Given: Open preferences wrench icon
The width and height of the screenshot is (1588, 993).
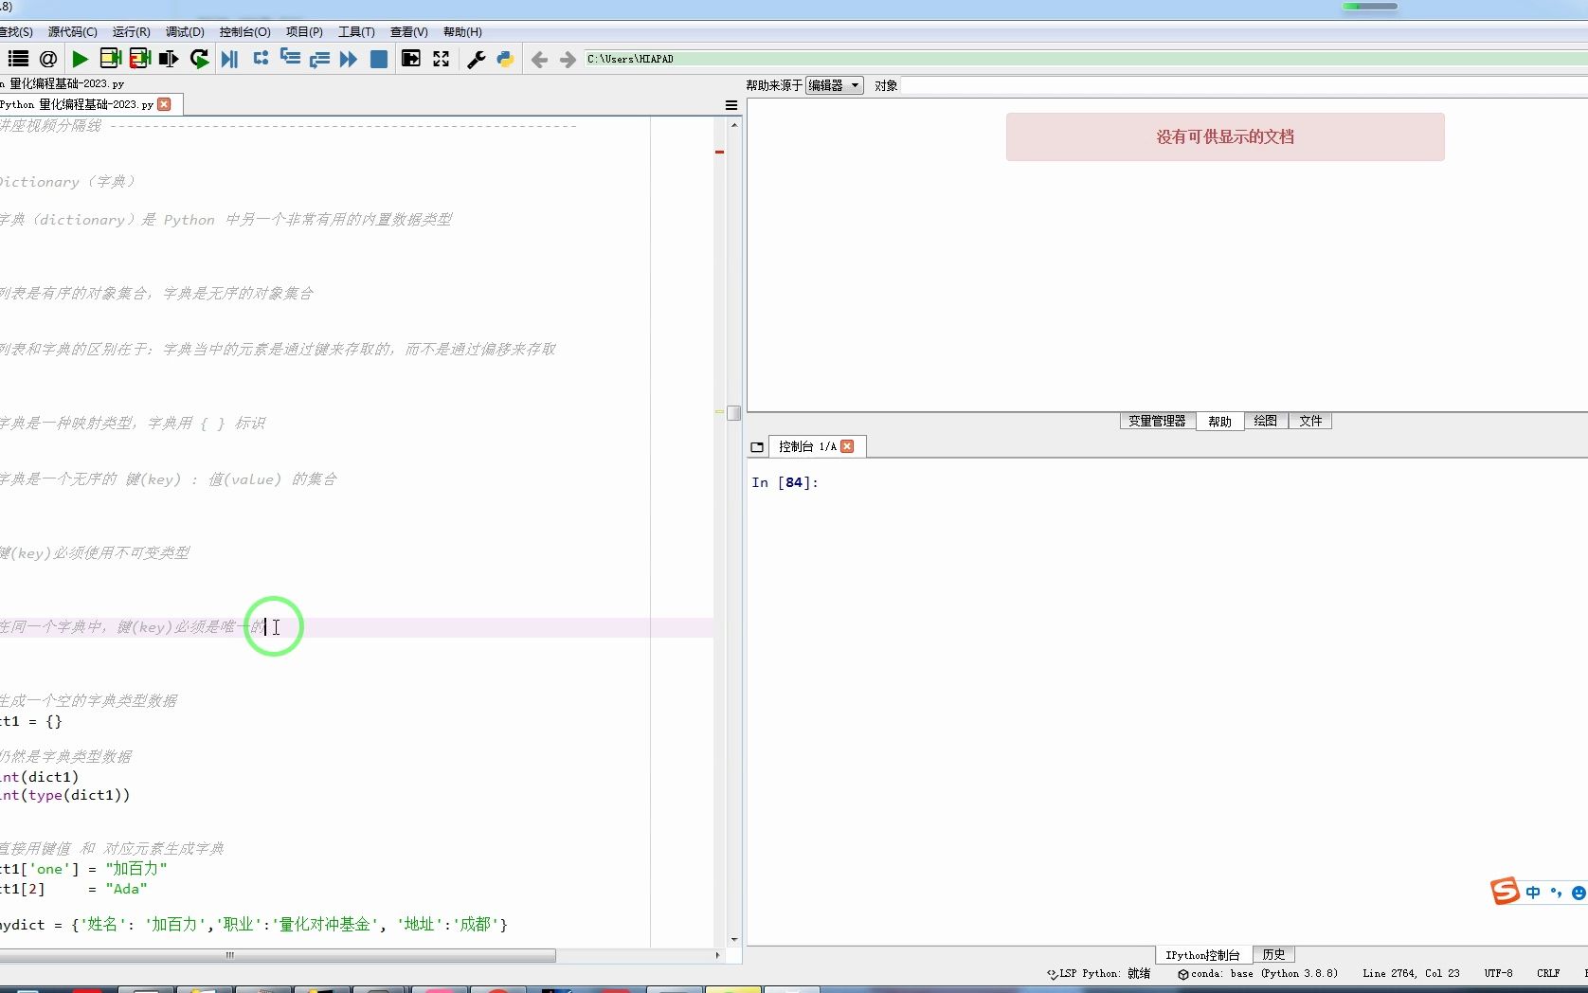Looking at the screenshot, I should (x=477, y=59).
